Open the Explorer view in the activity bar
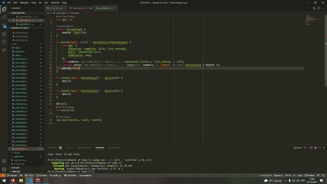The height and width of the screenshot is (184, 327). coord(4,9)
